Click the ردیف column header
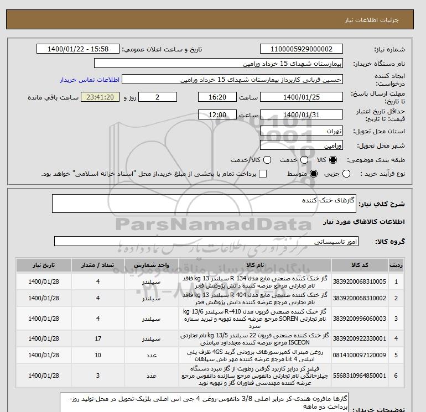The image size is (426, 412). (396, 265)
